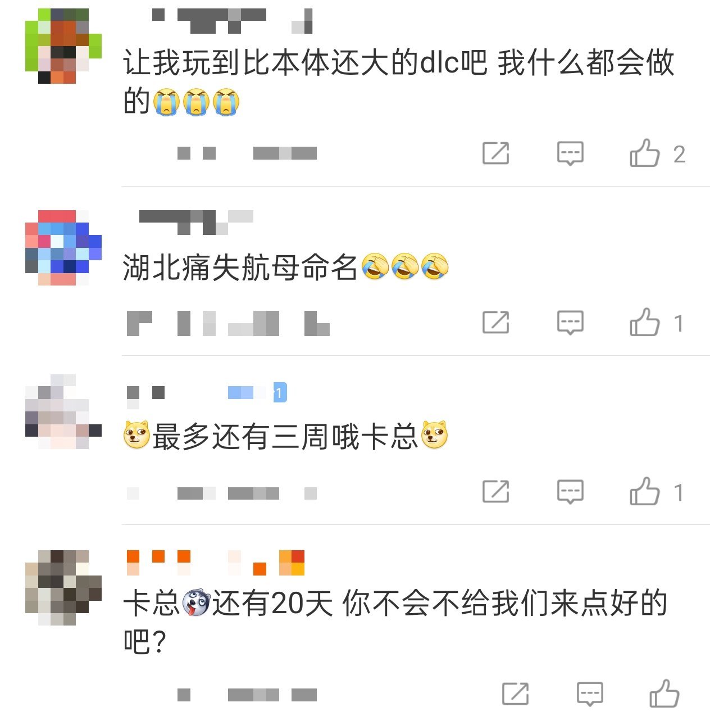Screen dimensions: 710x725
Task: View third commenter's pale avatar profile
Action: coord(63,412)
